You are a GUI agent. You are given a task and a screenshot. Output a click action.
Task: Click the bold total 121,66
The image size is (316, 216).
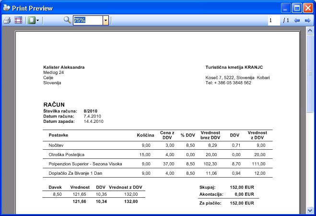79,202
